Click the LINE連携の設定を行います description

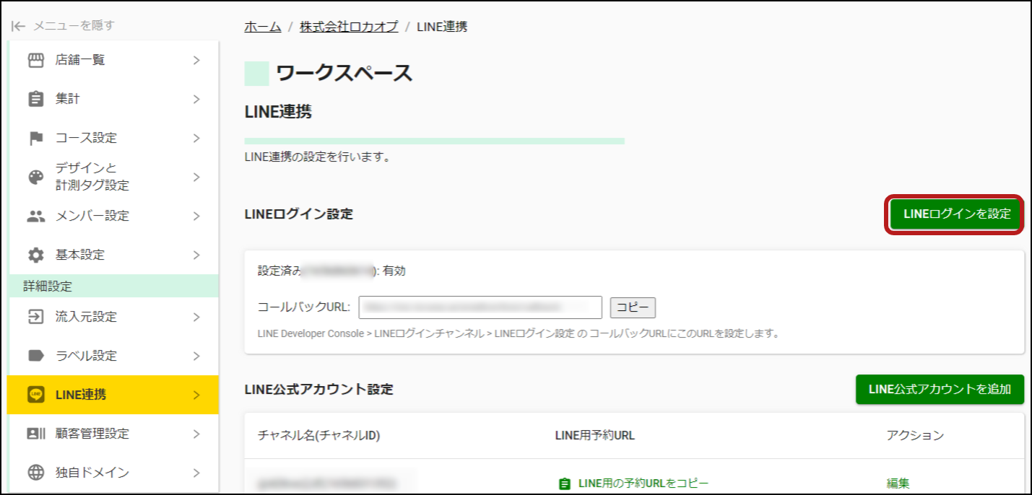[317, 157]
